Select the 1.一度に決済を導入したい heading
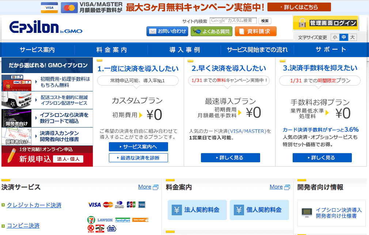Image resolution: width=369 pixels, height=235 pixels. (138, 69)
